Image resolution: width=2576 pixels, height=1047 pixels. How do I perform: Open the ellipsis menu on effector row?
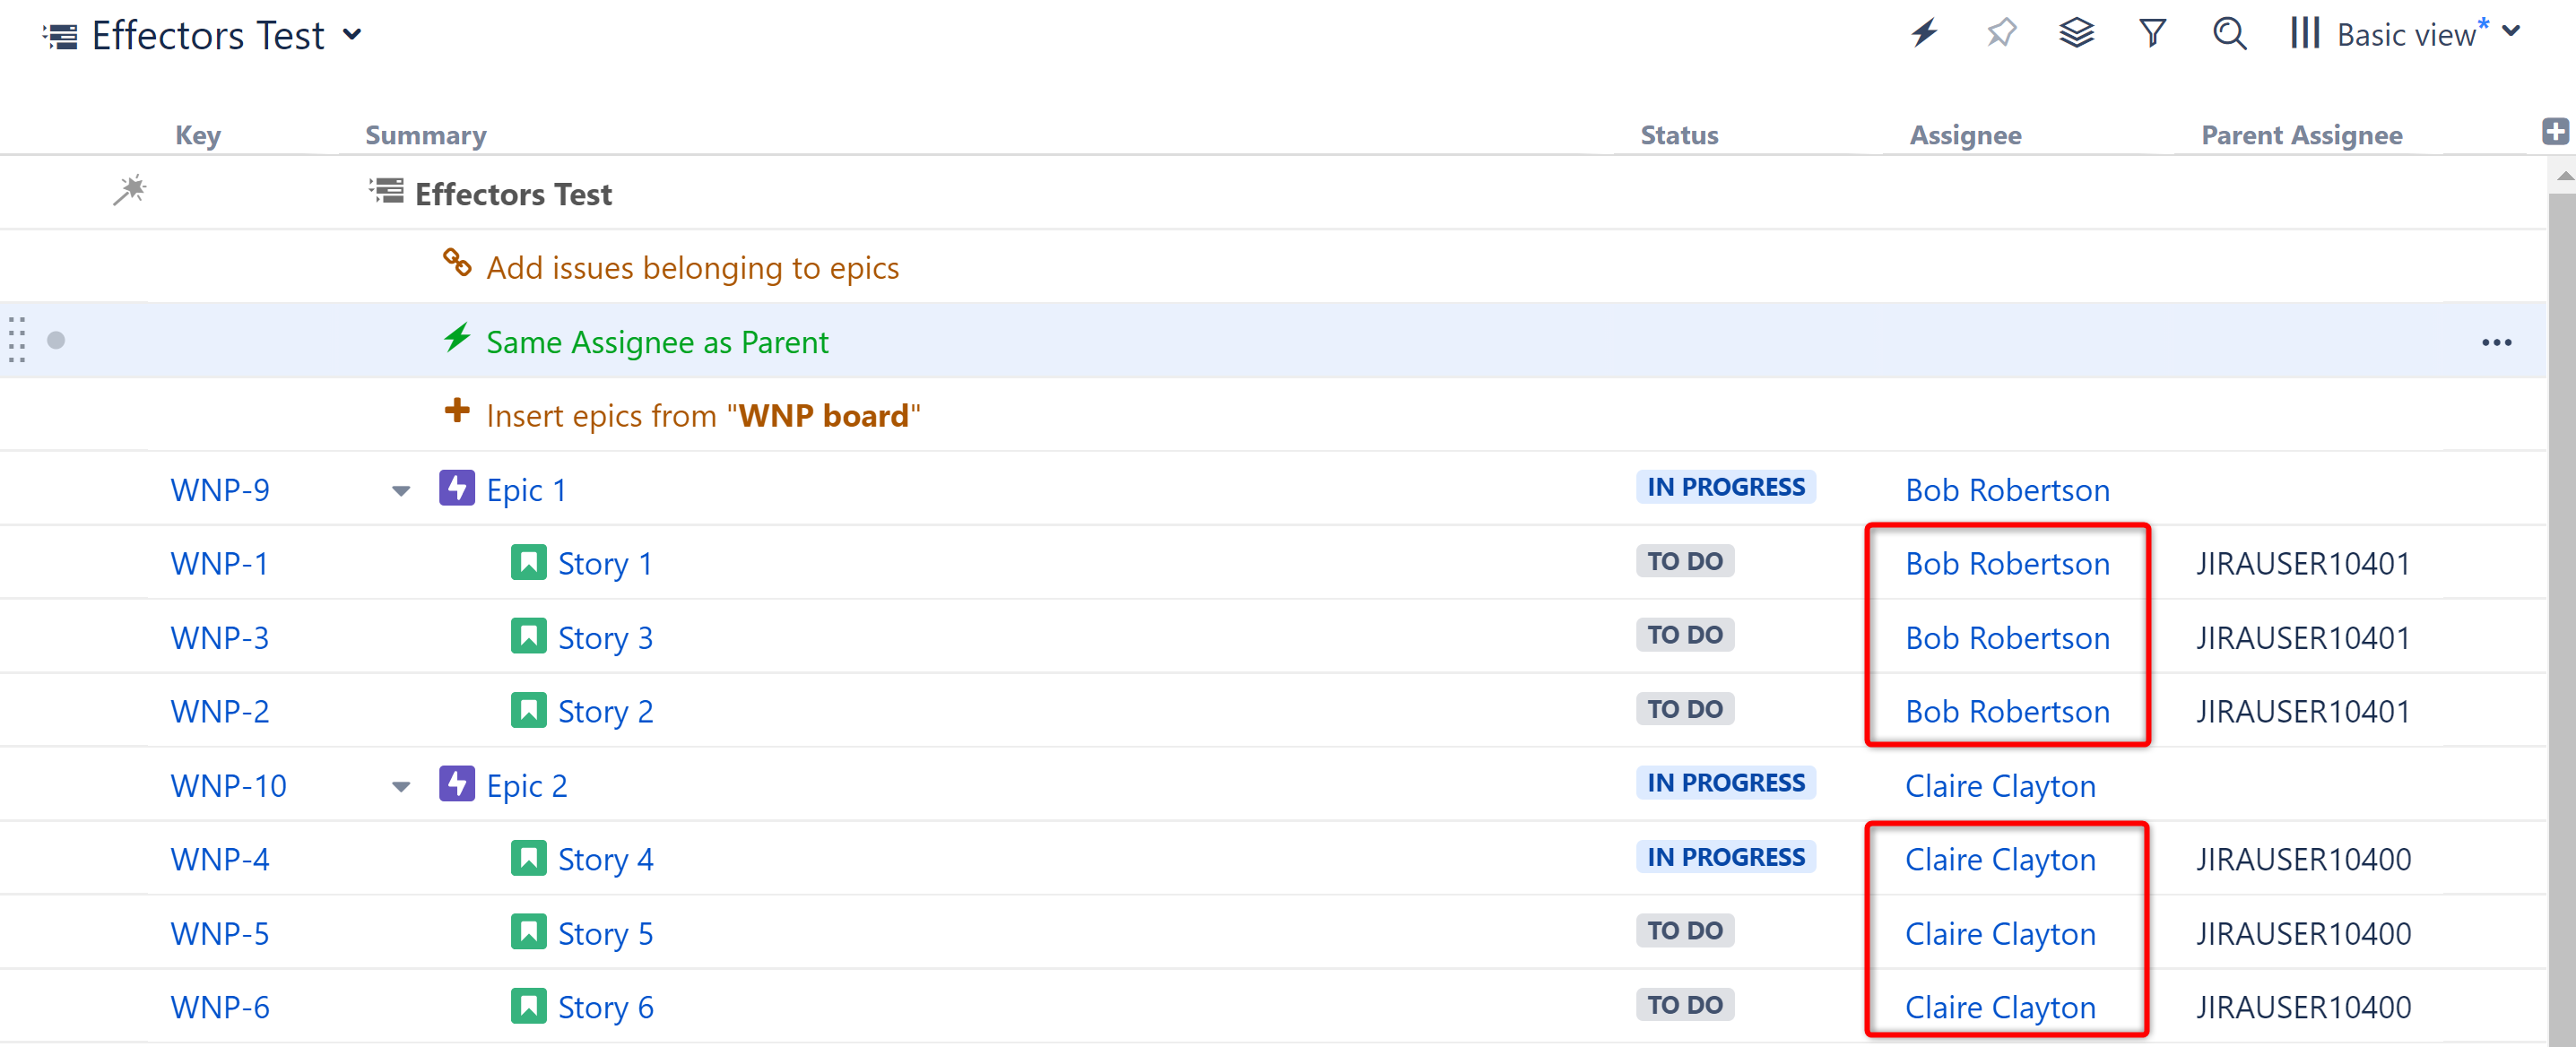(x=2497, y=342)
